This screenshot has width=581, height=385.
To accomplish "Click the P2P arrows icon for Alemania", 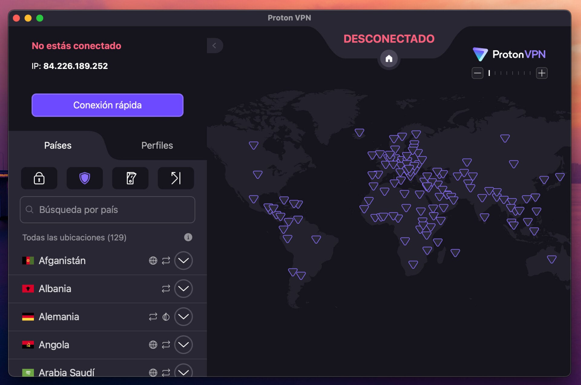I will click(153, 317).
